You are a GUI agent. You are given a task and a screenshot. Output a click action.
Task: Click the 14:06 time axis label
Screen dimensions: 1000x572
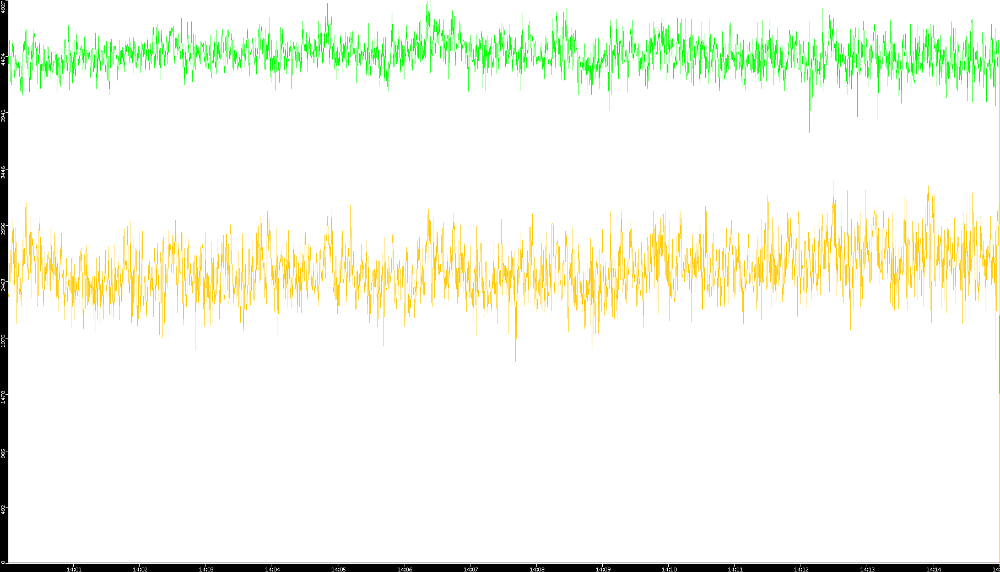coord(404,569)
